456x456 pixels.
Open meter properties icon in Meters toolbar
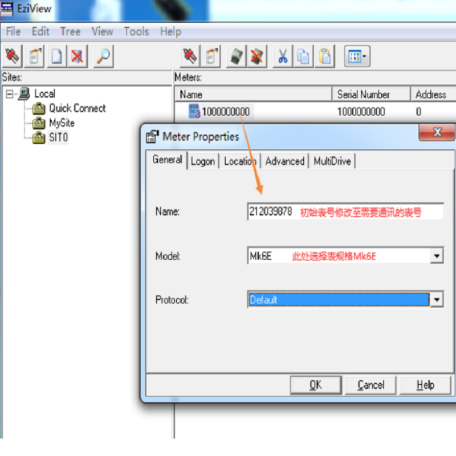(211, 56)
